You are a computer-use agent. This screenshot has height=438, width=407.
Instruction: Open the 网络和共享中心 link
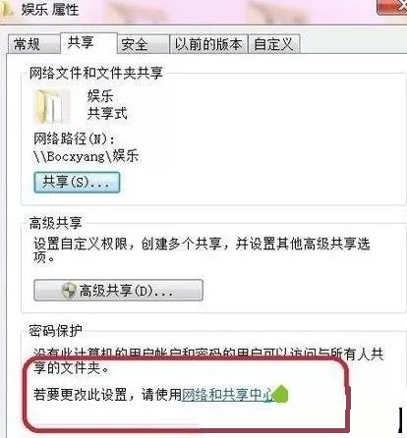tap(227, 395)
